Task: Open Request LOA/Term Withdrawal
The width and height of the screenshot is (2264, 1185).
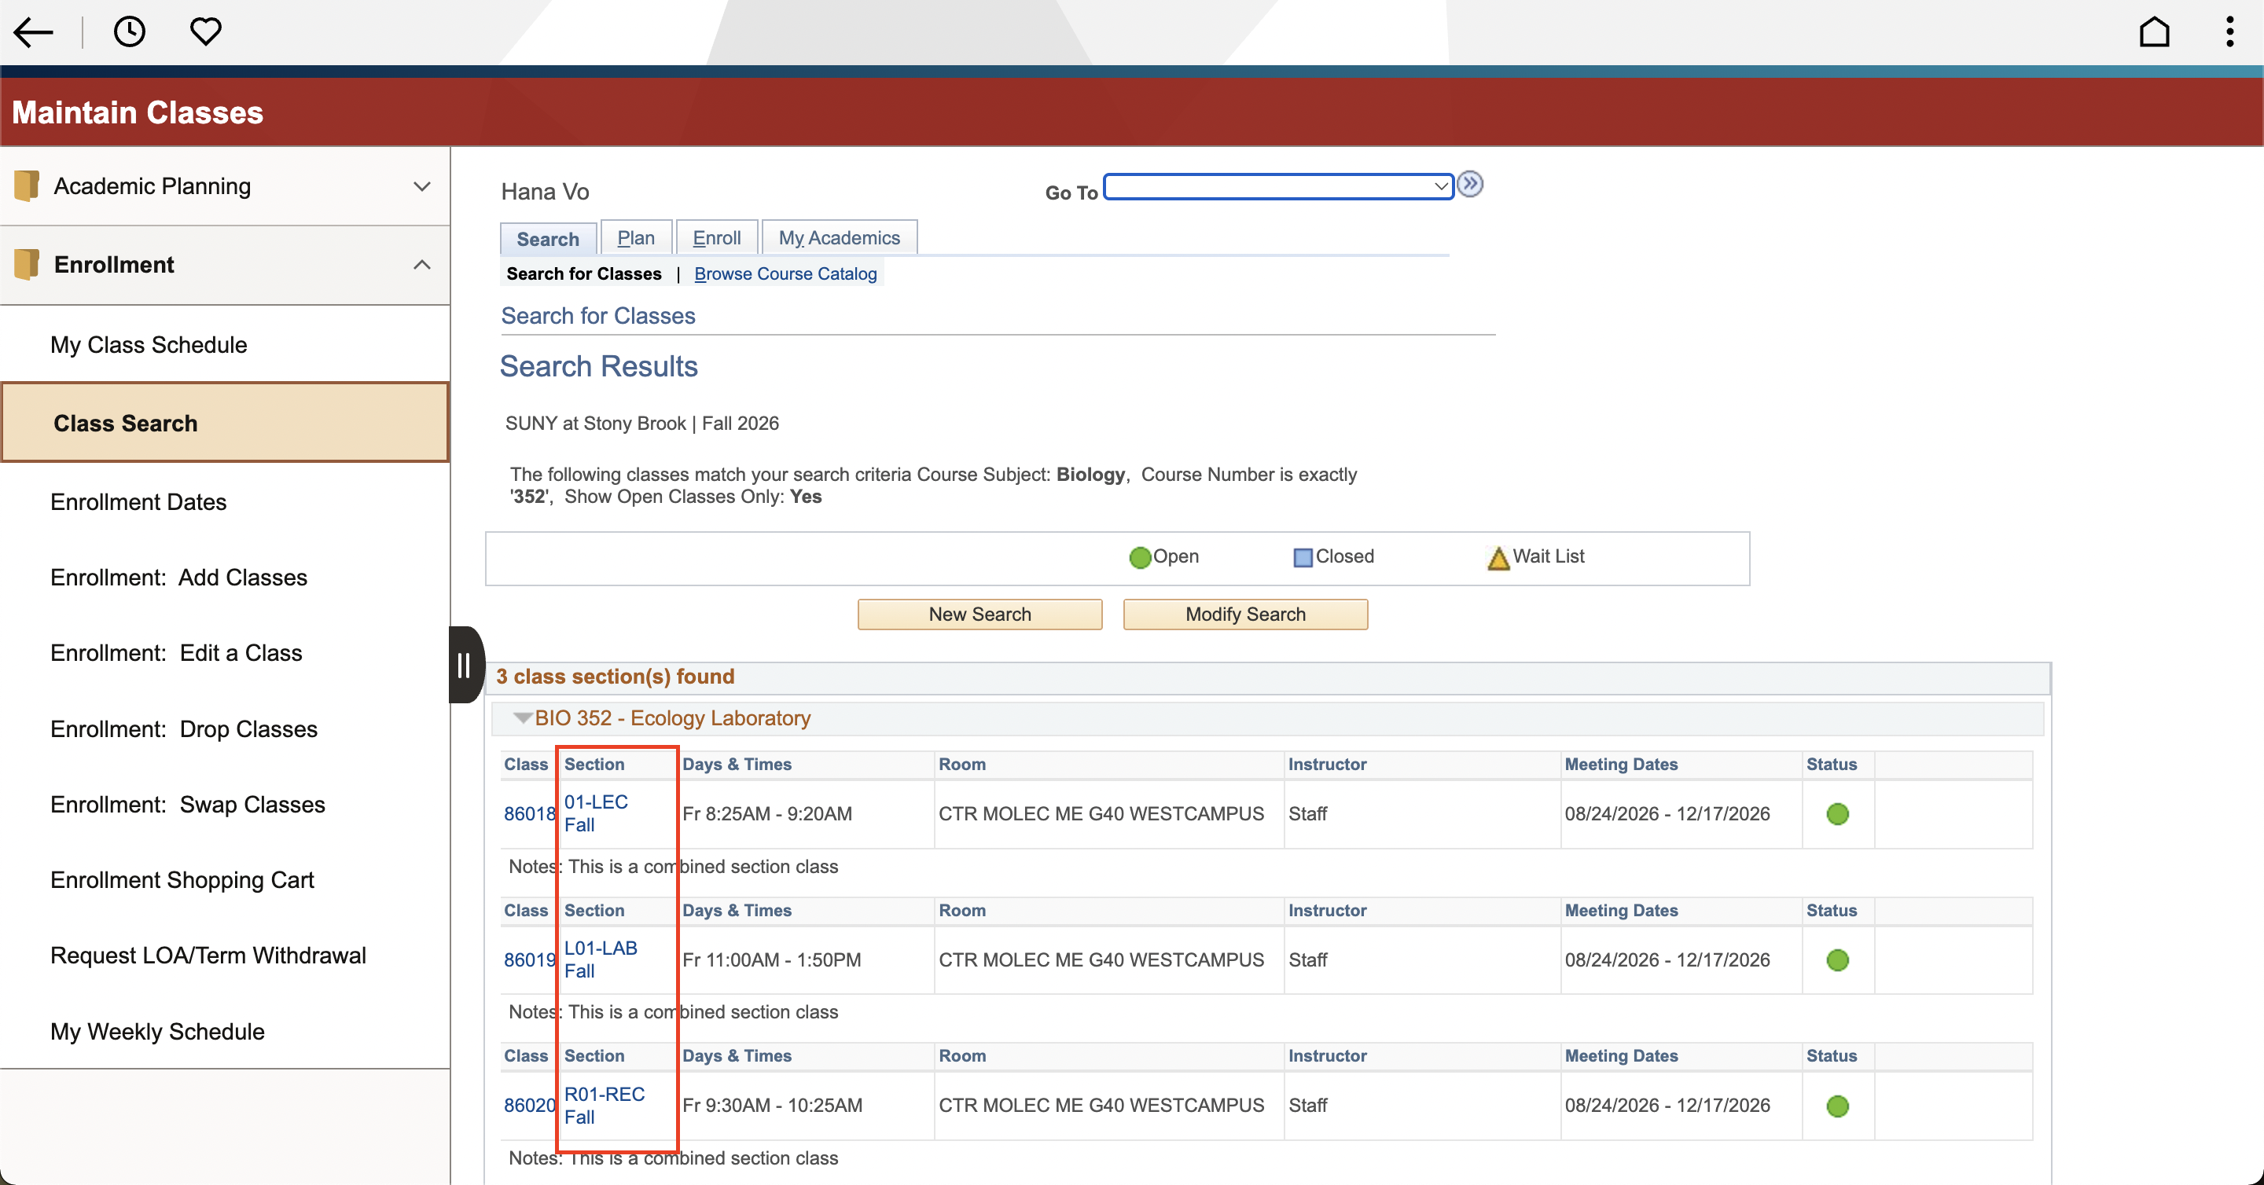Action: click(x=225, y=956)
